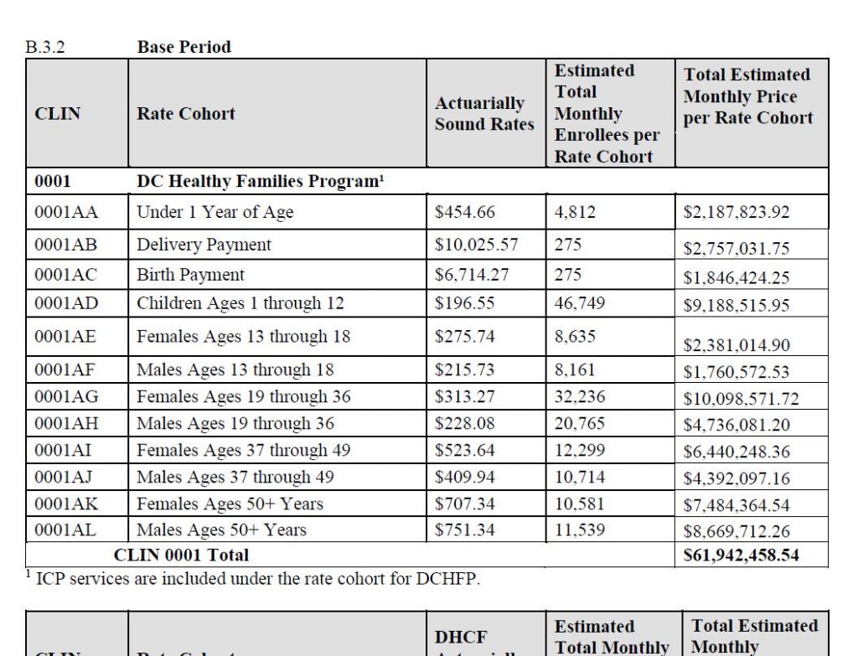This screenshot has width=858, height=656.
Task: Select the Total Estimated Monthly Price header
Action: coord(747,96)
